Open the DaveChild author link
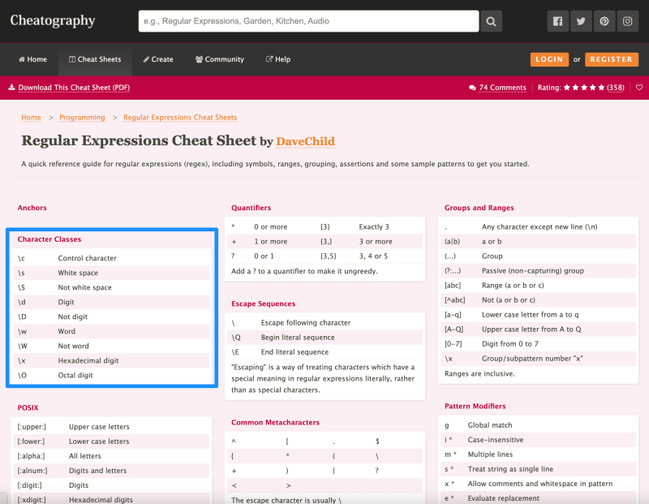Viewport: 649px width, 504px height. point(306,141)
